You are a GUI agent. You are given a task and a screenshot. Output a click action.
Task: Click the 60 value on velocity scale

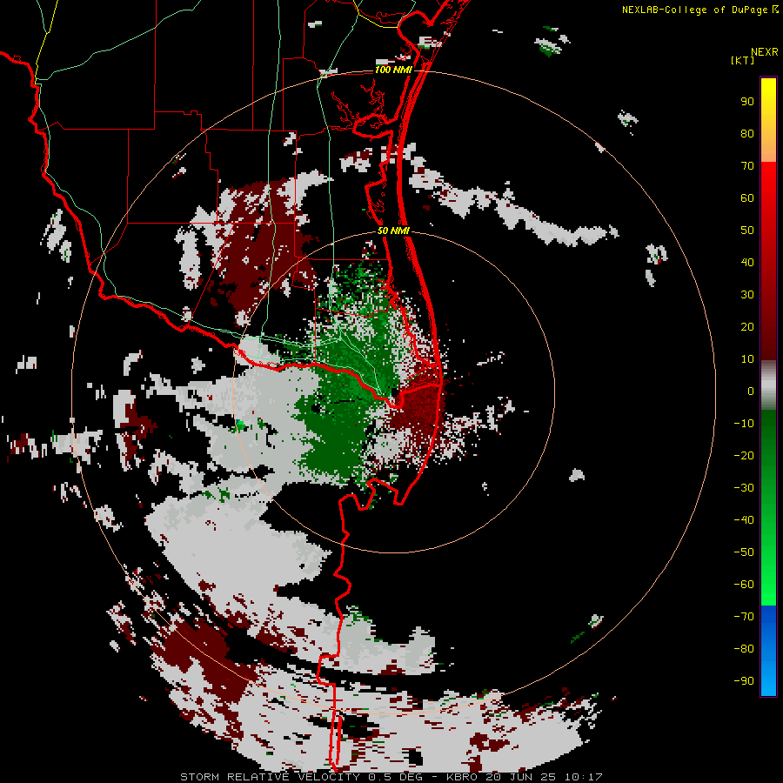tap(747, 198)
